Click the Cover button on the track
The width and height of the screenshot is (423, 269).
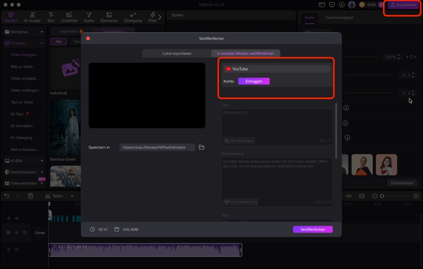tap(40, 233)
